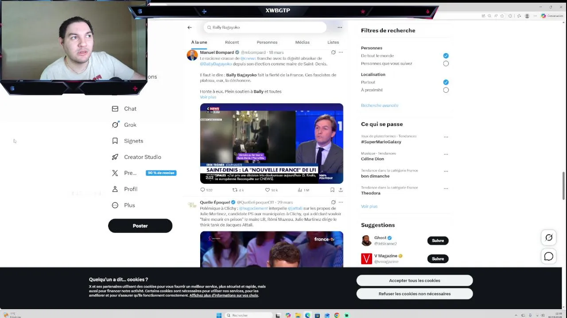Open more menu on Manuel Bompard's post
Viewport: 567px width, 318px height.
click(341, 53)
